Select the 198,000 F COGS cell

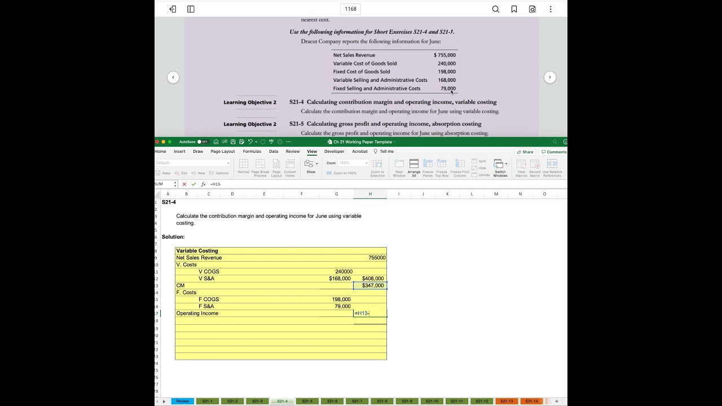tap(337, 299)
